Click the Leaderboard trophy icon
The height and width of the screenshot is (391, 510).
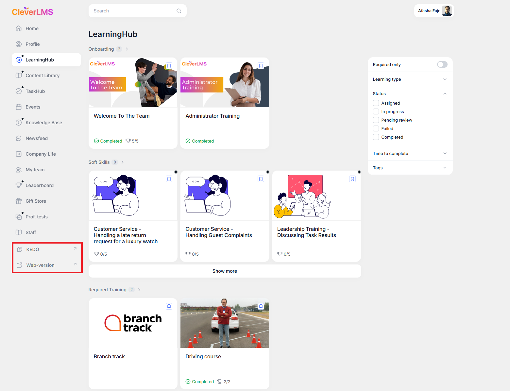[19, 185]
